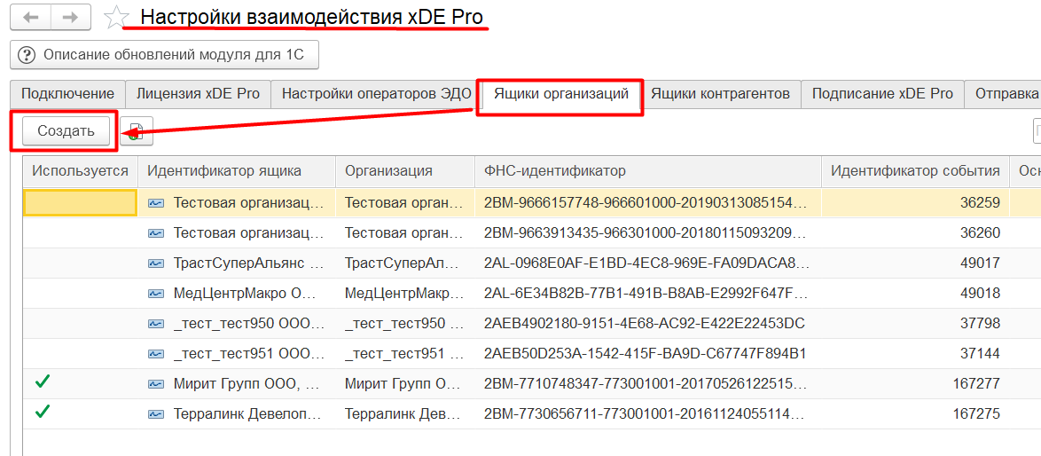Open Настройки операторов ЭДО tab
This screenshot has width=1041, height=456.
pos(377,94)
